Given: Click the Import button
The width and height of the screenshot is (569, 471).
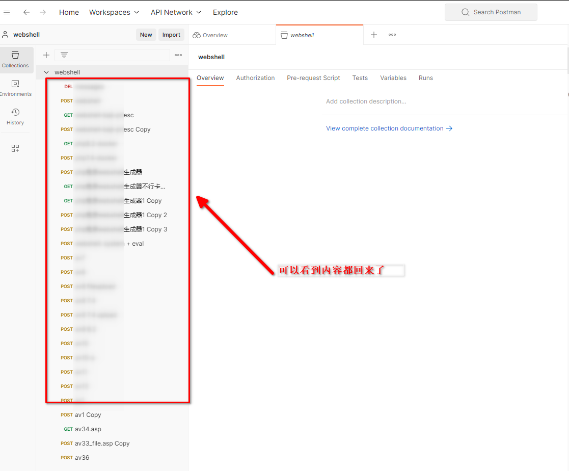Looking at the screenshot, I should [x=171, y=35].
